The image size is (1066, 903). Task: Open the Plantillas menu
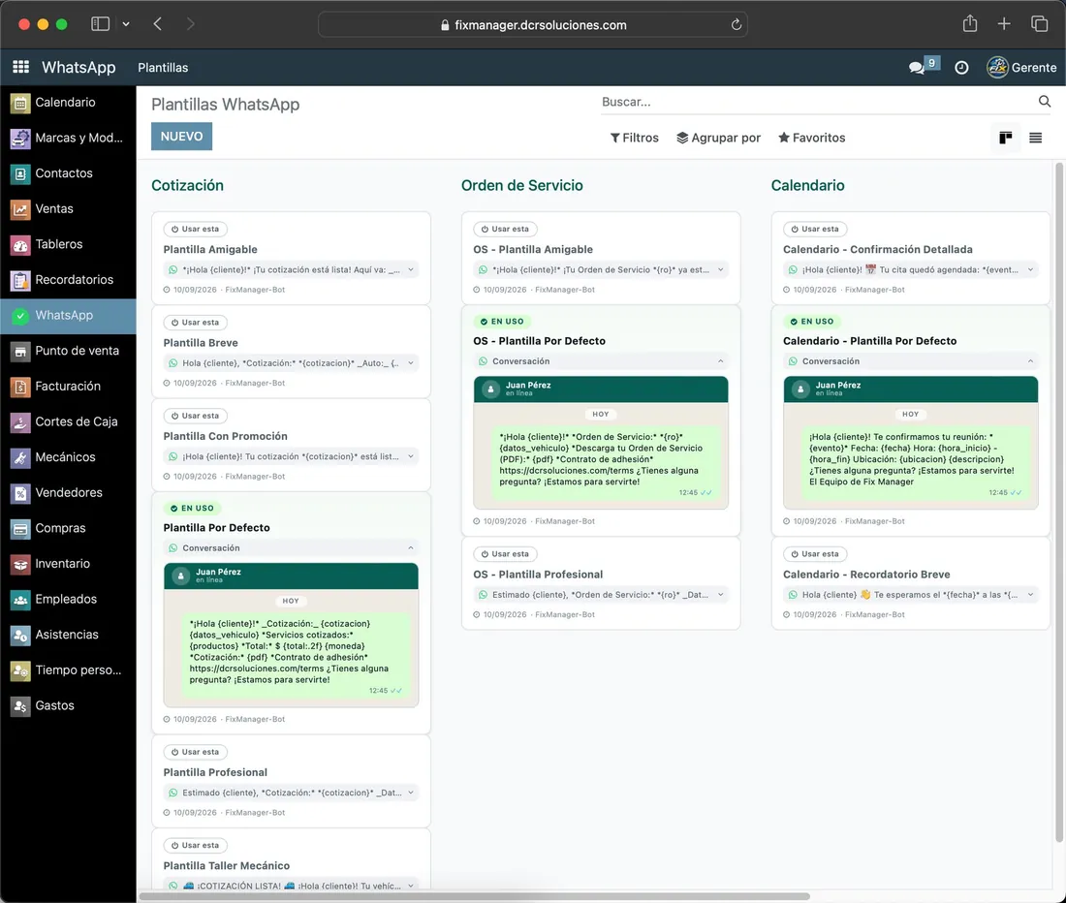163,67
